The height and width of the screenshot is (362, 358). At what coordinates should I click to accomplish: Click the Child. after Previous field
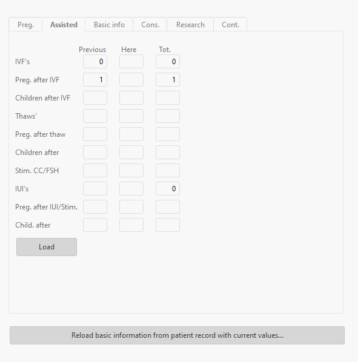tap(95, 225)
